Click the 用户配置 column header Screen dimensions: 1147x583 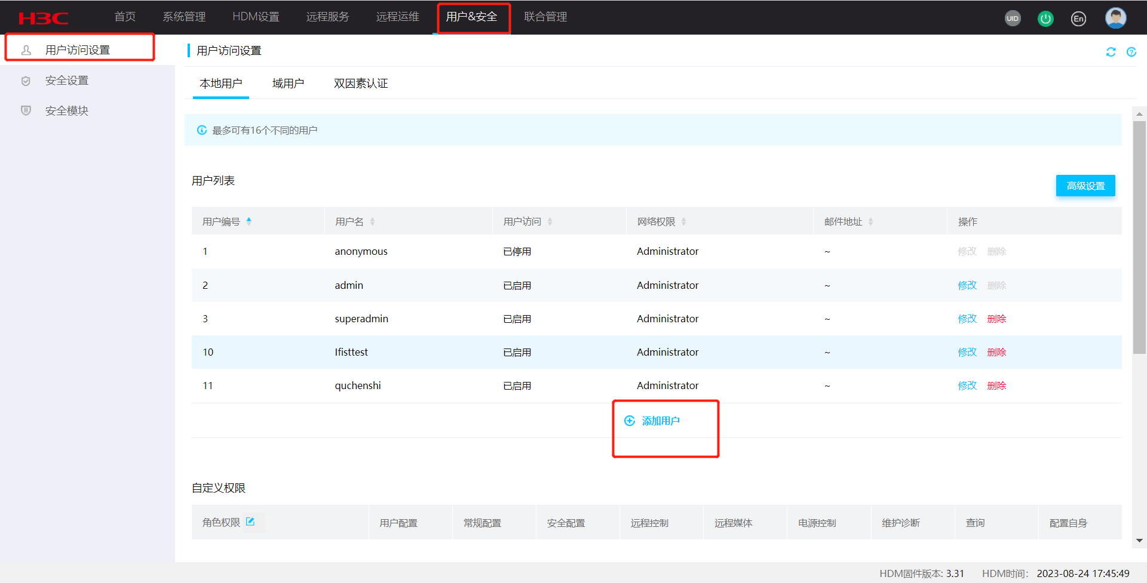pyautogui.click(x=398, y=523)
